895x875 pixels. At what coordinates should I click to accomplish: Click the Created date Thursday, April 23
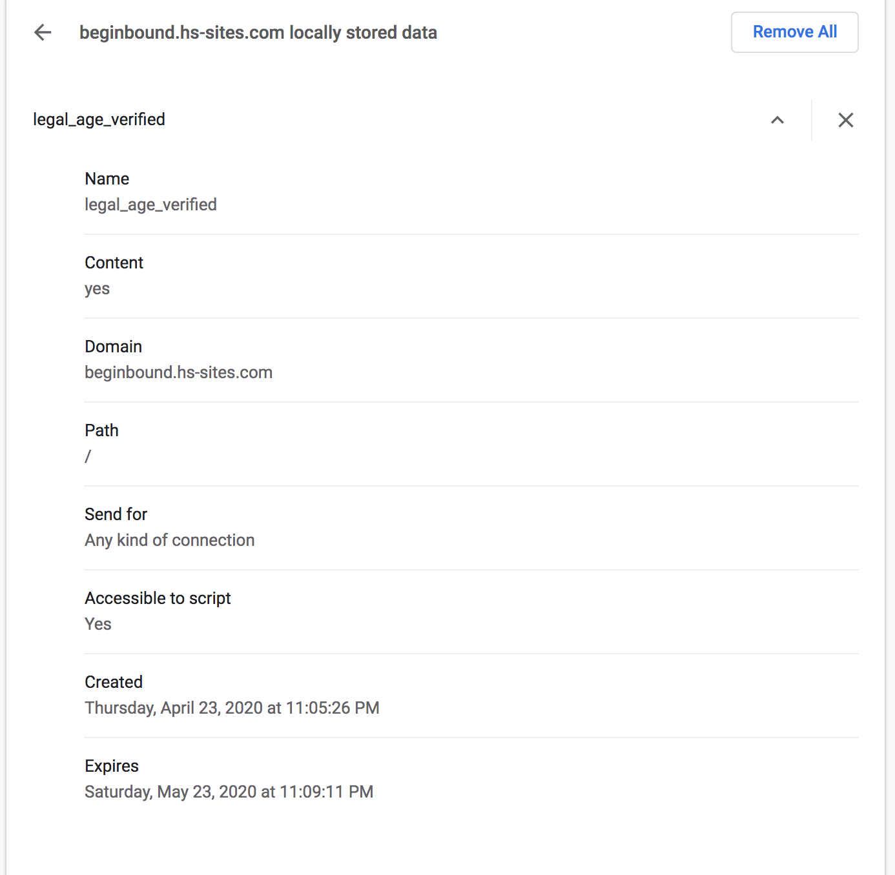[231, 708]
